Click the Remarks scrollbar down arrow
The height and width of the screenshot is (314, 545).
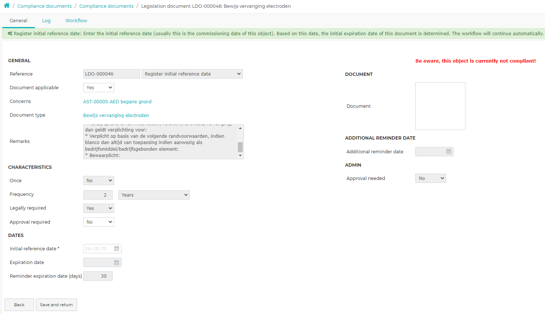coord(240,156)
